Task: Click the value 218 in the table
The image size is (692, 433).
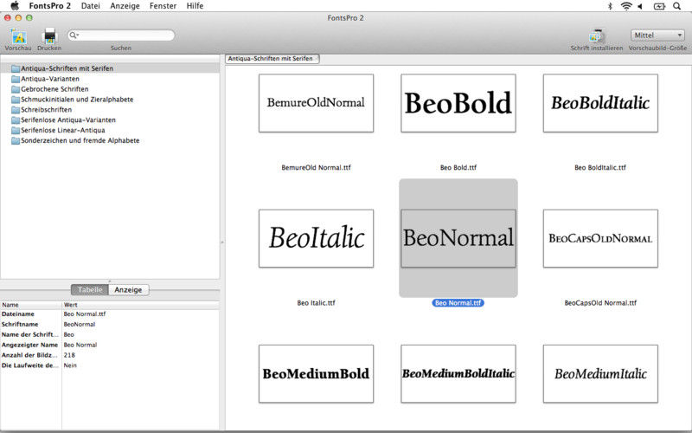Action: [69, 355]
